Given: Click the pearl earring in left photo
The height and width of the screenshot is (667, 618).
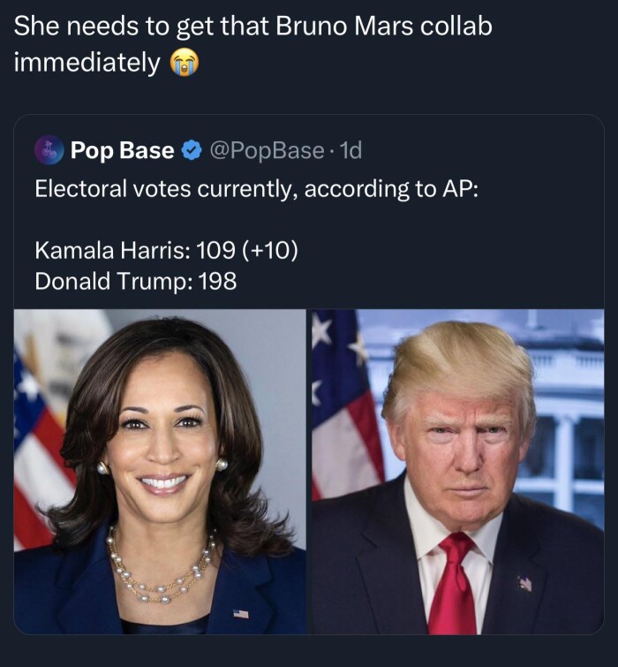Looking at the screenshot, I should point(103,468).
